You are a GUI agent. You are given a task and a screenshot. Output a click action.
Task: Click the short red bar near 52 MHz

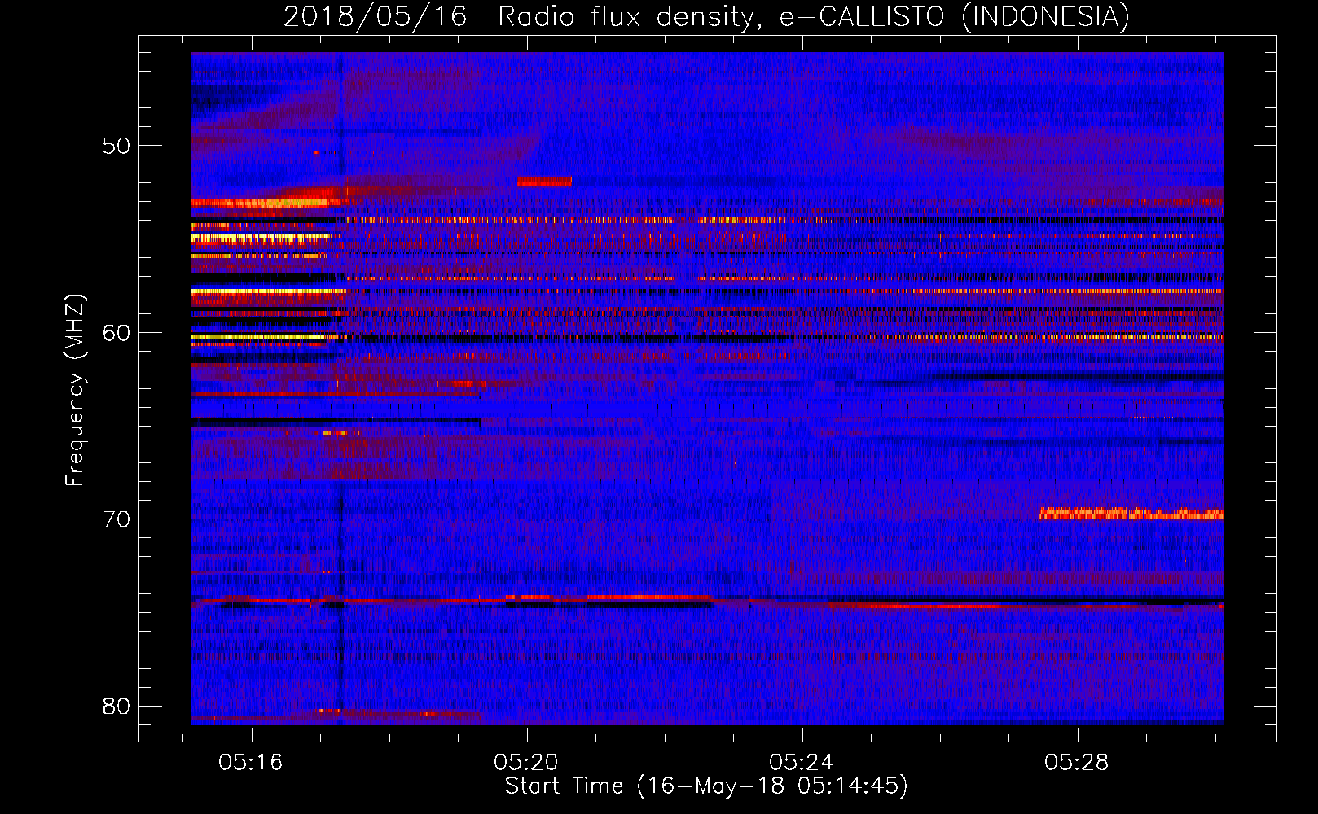click(x=544, y=181)
